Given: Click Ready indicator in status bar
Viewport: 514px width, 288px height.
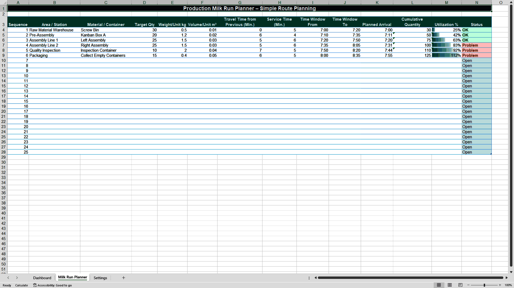Looking at the screenshot, I should coord(7,285).
